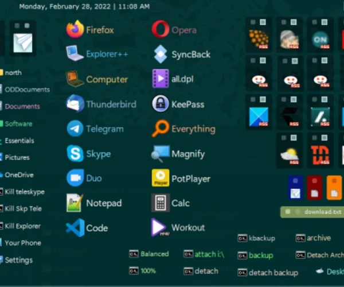Toggle square box above orange dots feed
344x287 pixels.
[263, 22]
